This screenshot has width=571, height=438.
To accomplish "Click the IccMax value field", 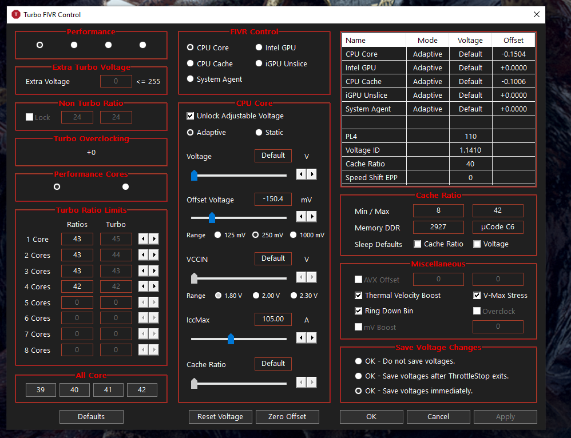I will pyautogui.click(x=273, y=319).
